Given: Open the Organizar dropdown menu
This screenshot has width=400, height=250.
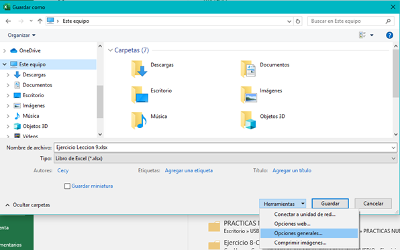Looking at the screenshot, I should [21, 35].
